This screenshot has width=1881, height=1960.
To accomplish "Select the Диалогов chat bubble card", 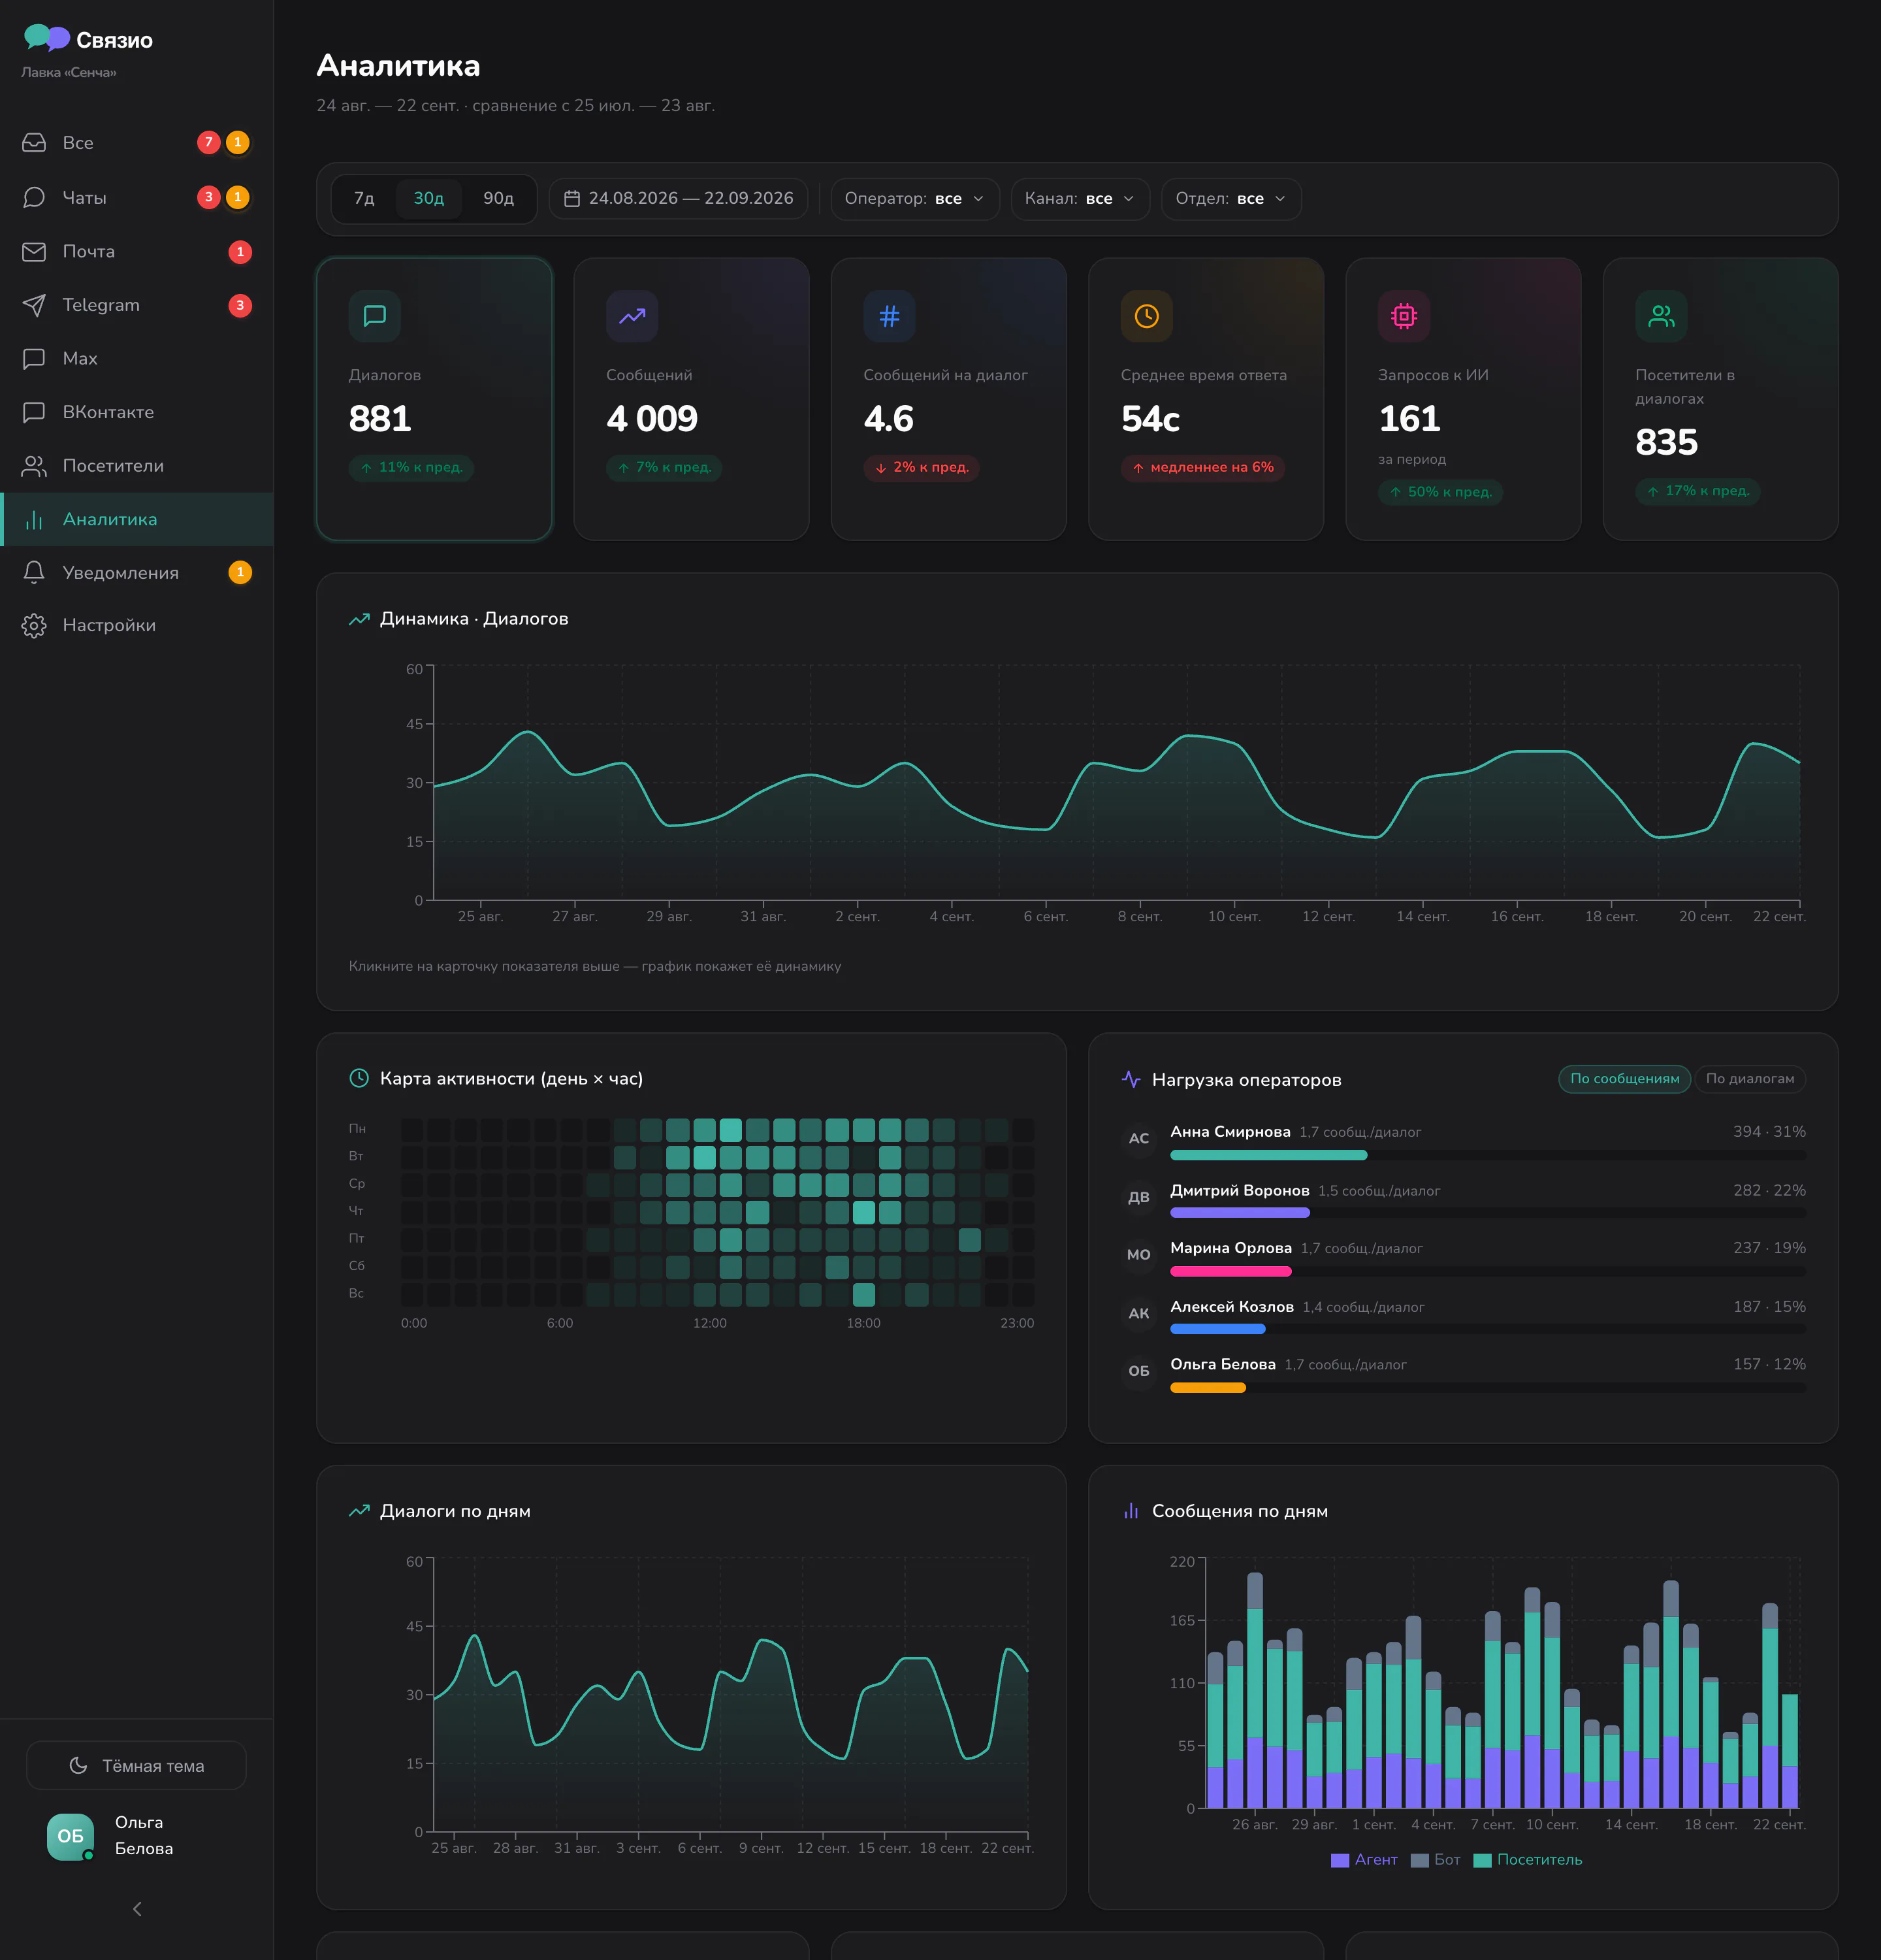I will pos(434,399).
